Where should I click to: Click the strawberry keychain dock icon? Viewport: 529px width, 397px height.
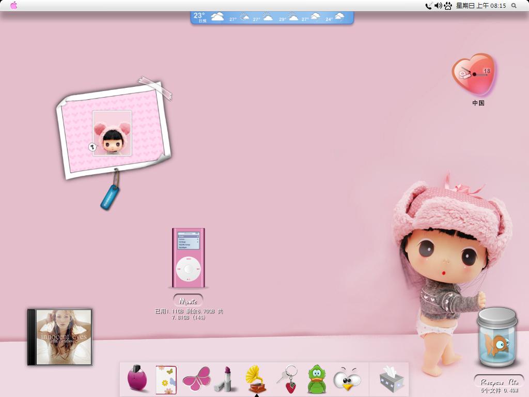(x=288, y=379)
